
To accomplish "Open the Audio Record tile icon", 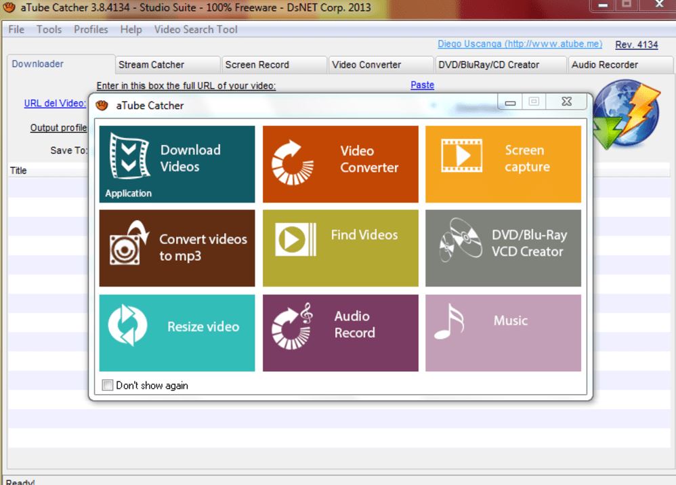I will point(293,325).
